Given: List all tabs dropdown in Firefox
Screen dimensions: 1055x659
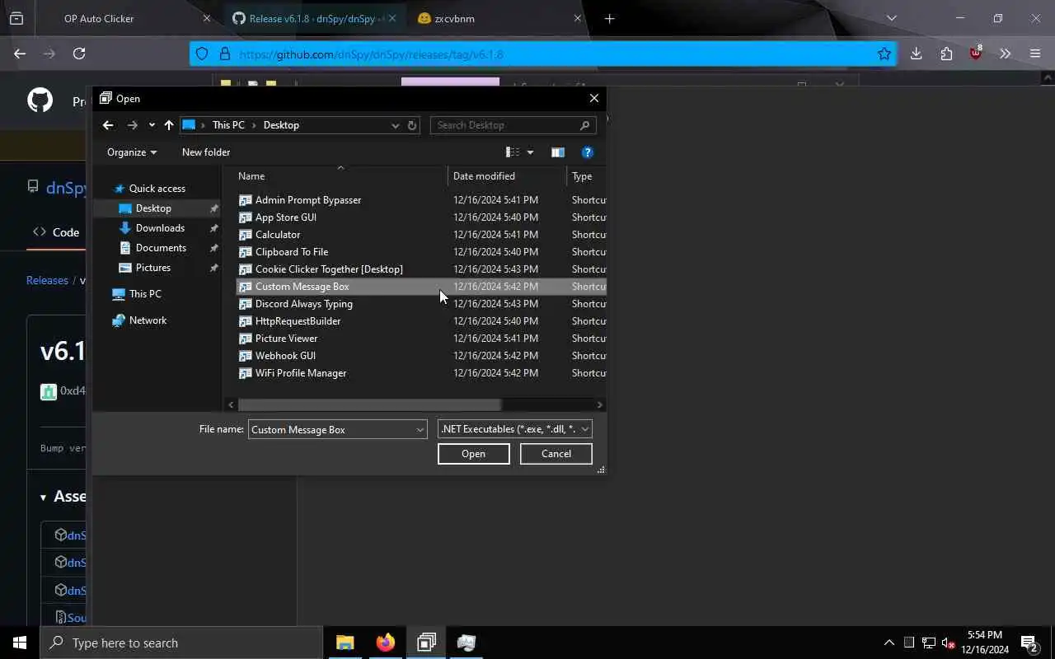Looking at the screenshot, I should (892, 18).
